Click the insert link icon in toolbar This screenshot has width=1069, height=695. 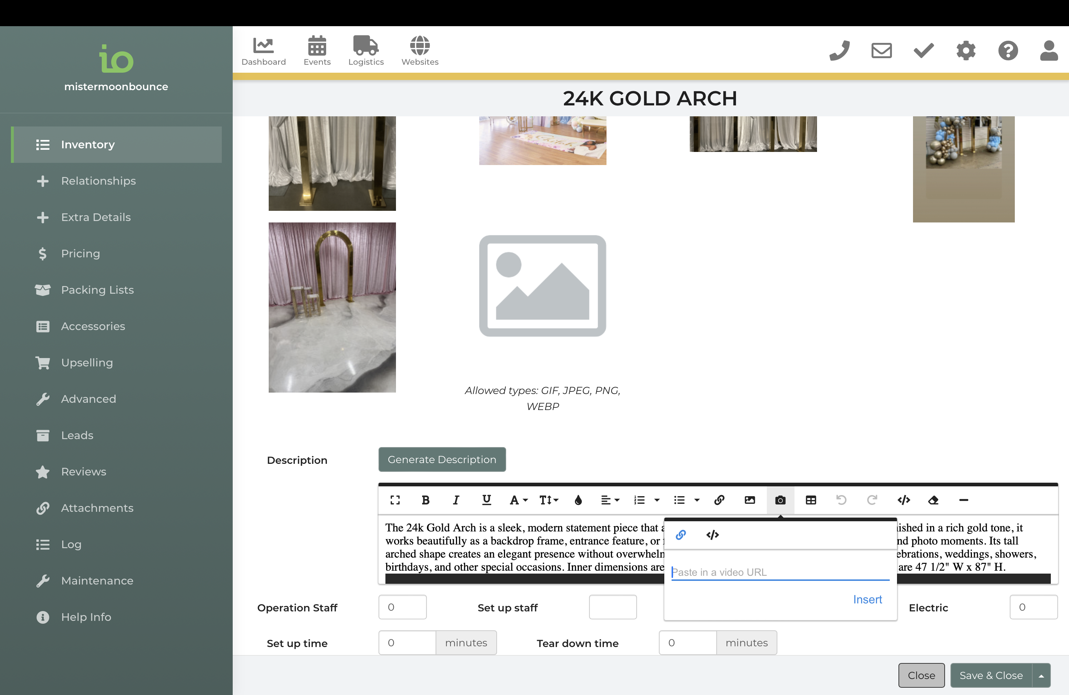pos(719,500)
